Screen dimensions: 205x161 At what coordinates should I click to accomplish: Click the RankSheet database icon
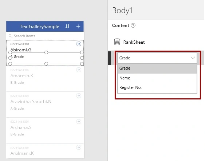coord(117,42)
